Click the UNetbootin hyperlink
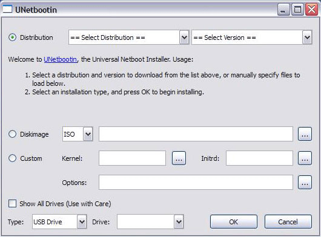Image resolution: width=321 pixels, height=237 pixels. (61, 59)
